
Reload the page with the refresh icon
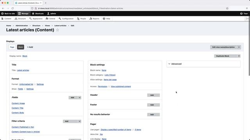(x=12, y=9)
